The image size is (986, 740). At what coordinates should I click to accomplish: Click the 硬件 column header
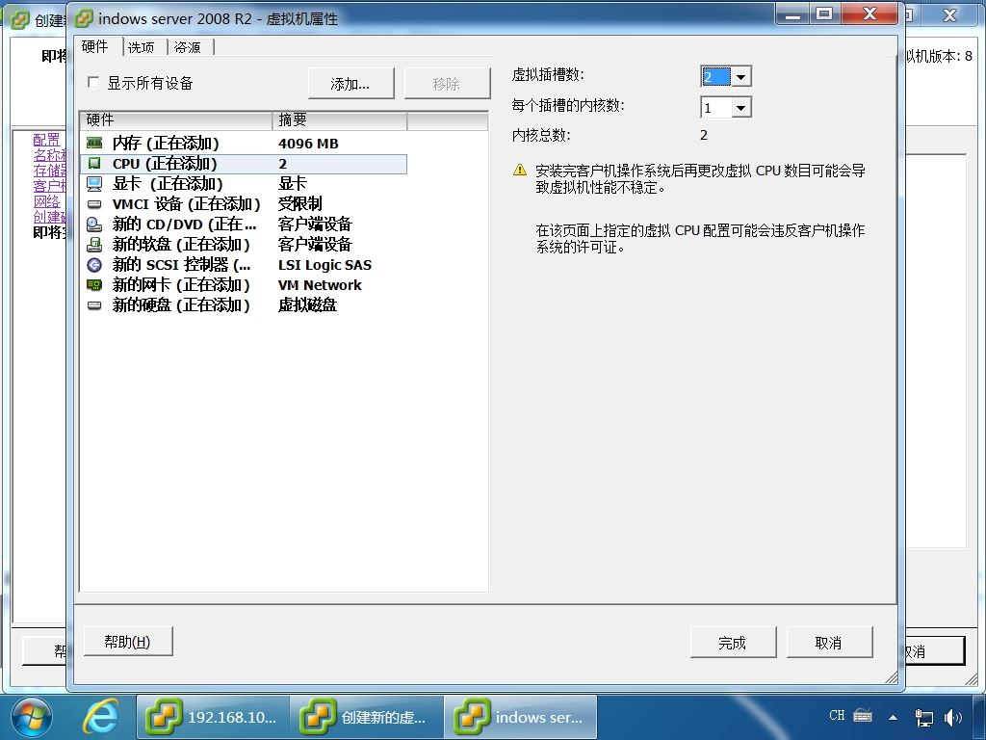coord(176,120)
